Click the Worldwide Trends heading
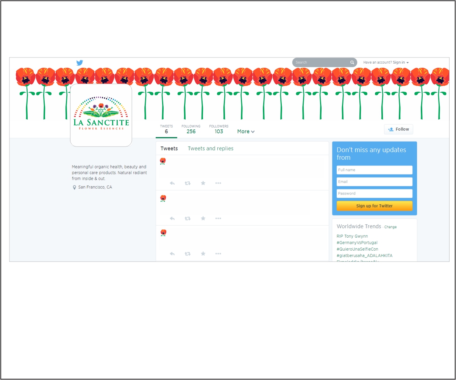456x380 pixels. click(x=359, y=226)
